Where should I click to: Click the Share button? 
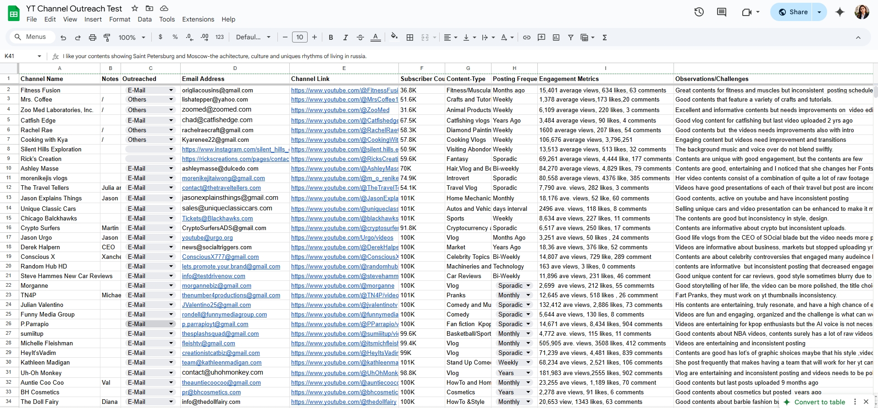pyautogui.click(x=792, y=12)
